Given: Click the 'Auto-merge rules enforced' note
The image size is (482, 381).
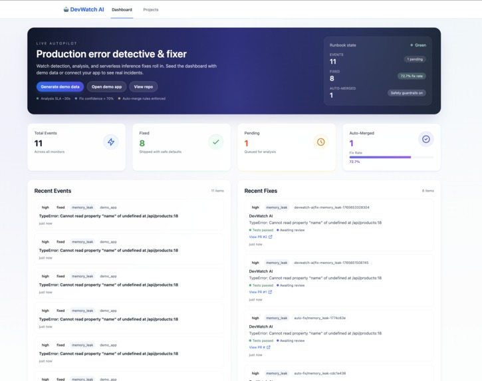Looking at the screenshot, I should click(x=142, y=98).
